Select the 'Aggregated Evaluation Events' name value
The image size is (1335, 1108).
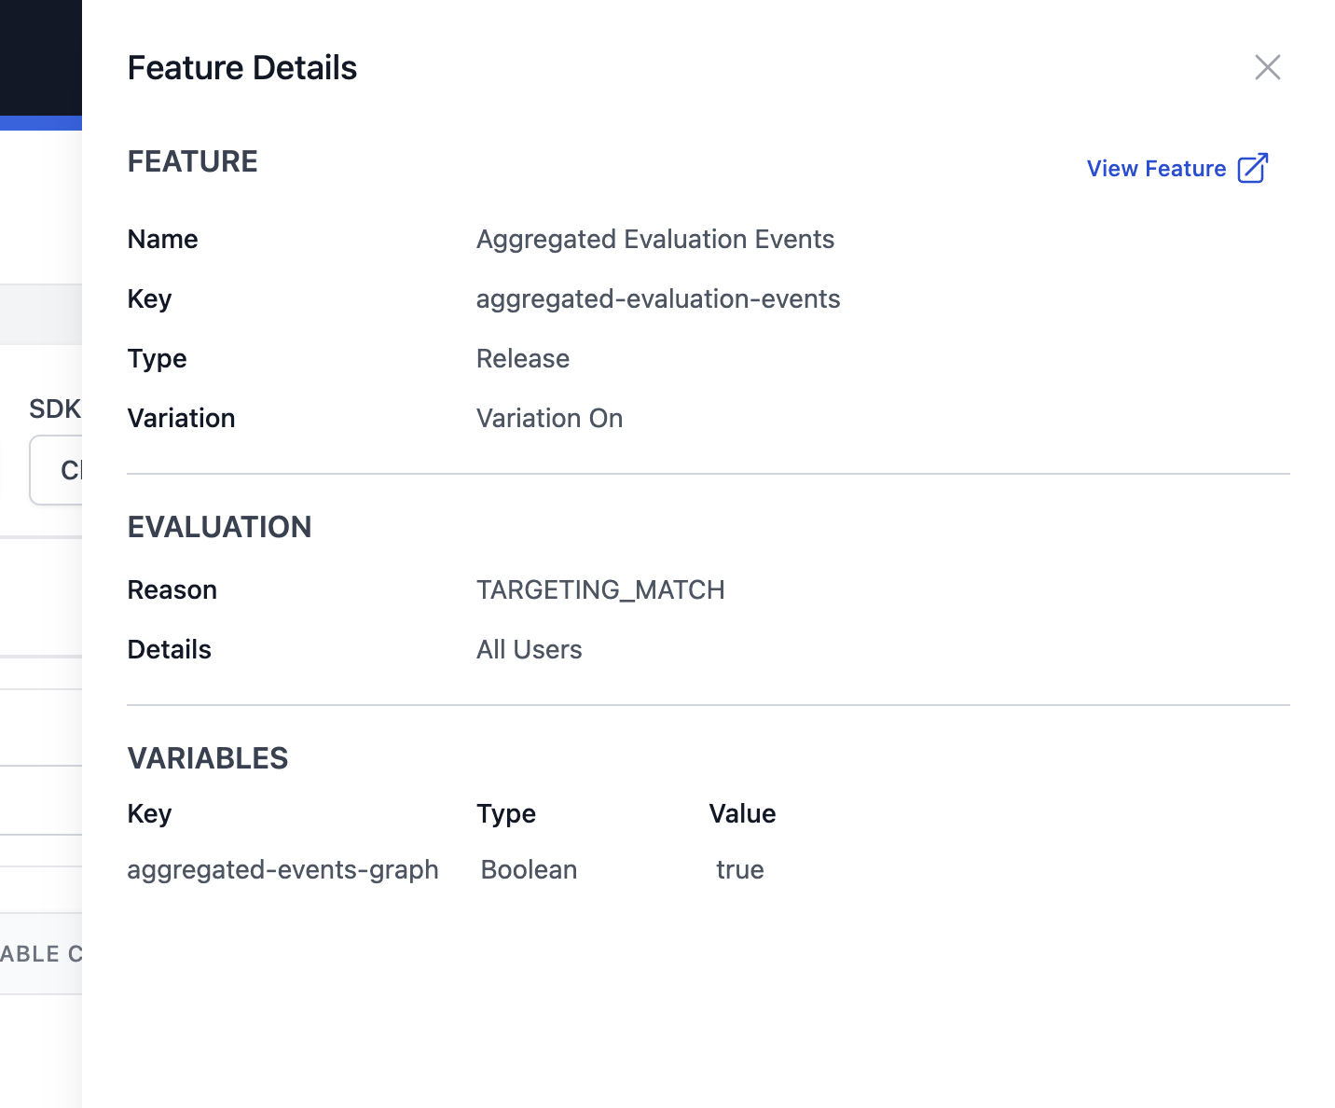(654, 240)
